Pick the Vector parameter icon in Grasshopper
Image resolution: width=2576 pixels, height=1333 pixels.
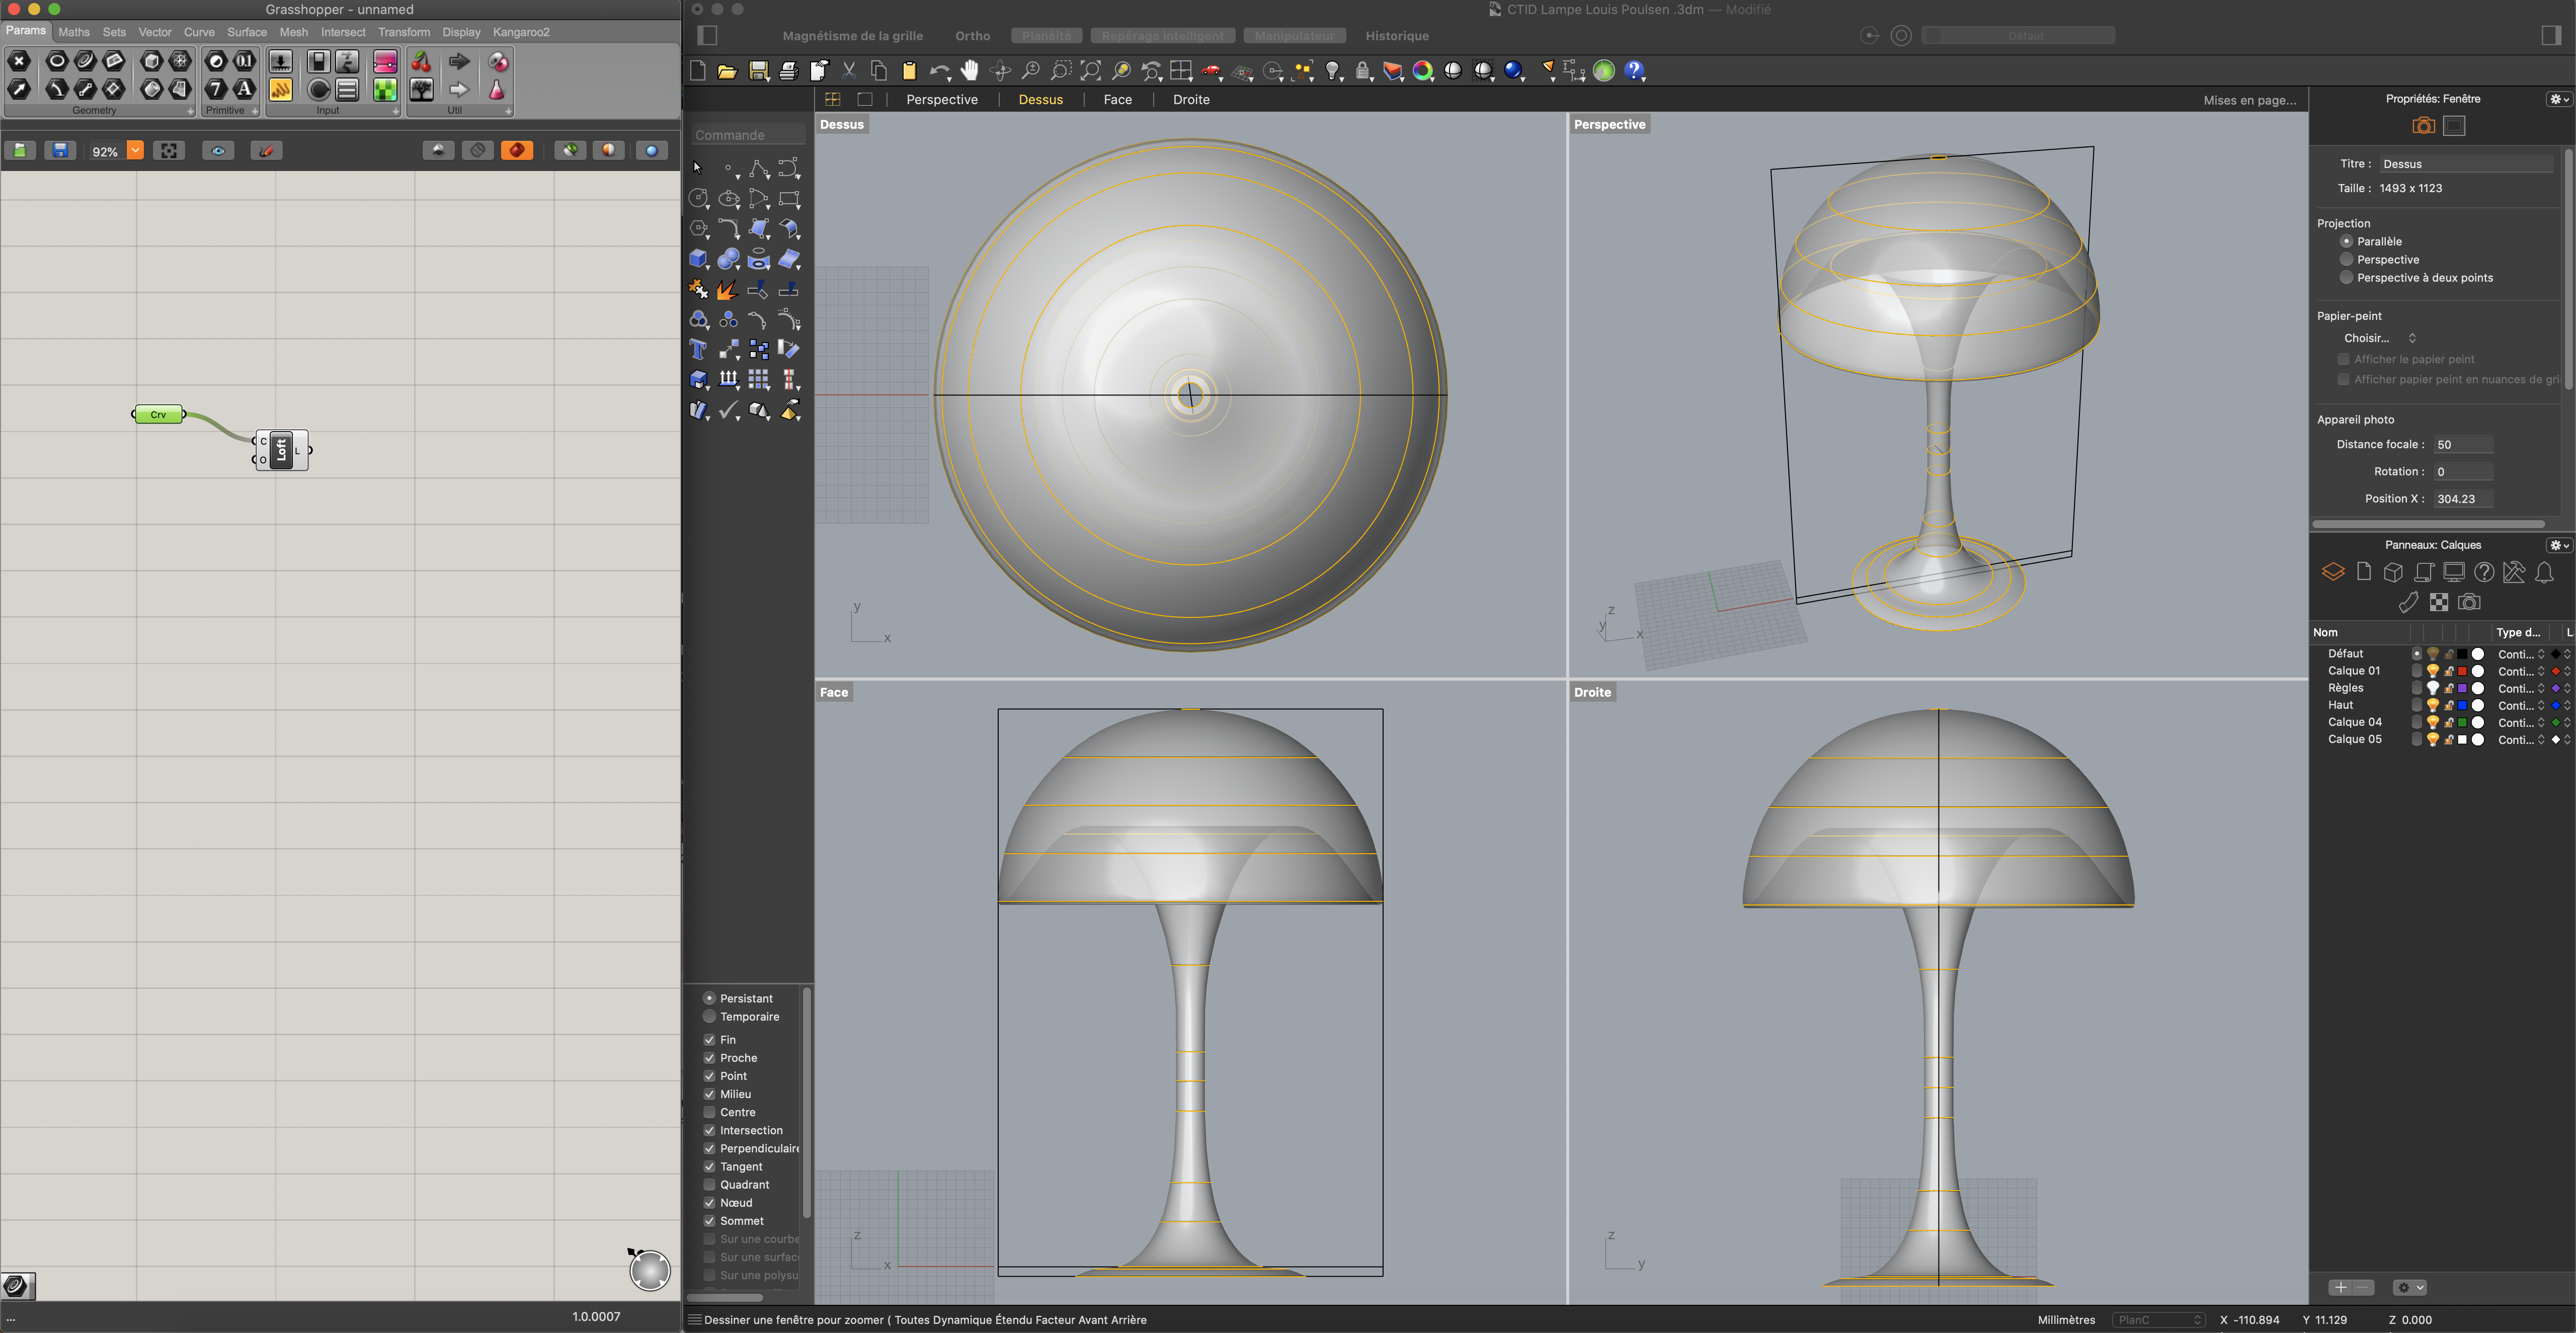[x=19, y=89]
